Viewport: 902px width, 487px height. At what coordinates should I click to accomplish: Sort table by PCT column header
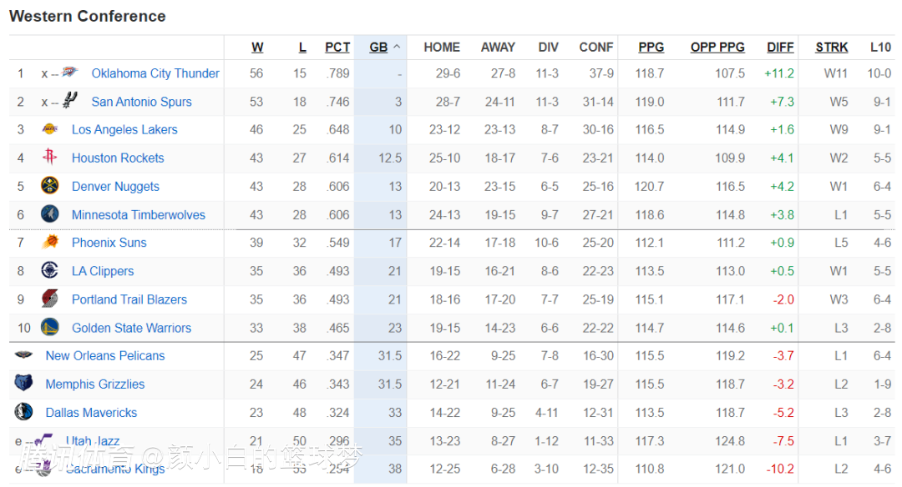pos(337,48)
